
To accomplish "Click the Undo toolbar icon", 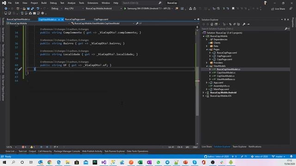I will tap(38, 8).
